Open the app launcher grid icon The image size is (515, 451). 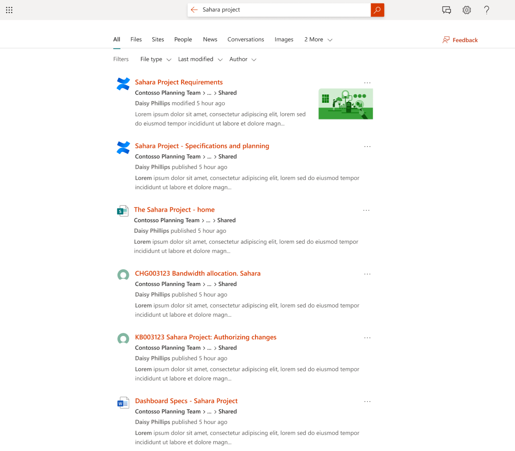click(x=9, y=10)
